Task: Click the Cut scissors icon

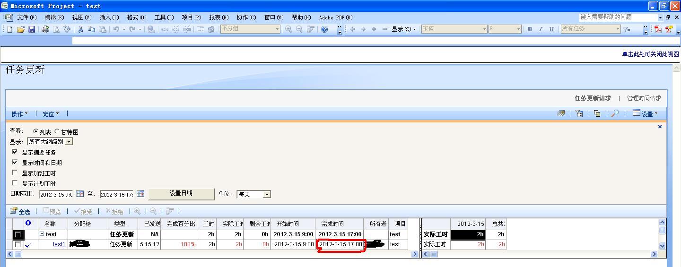Action: click(80, 29)
